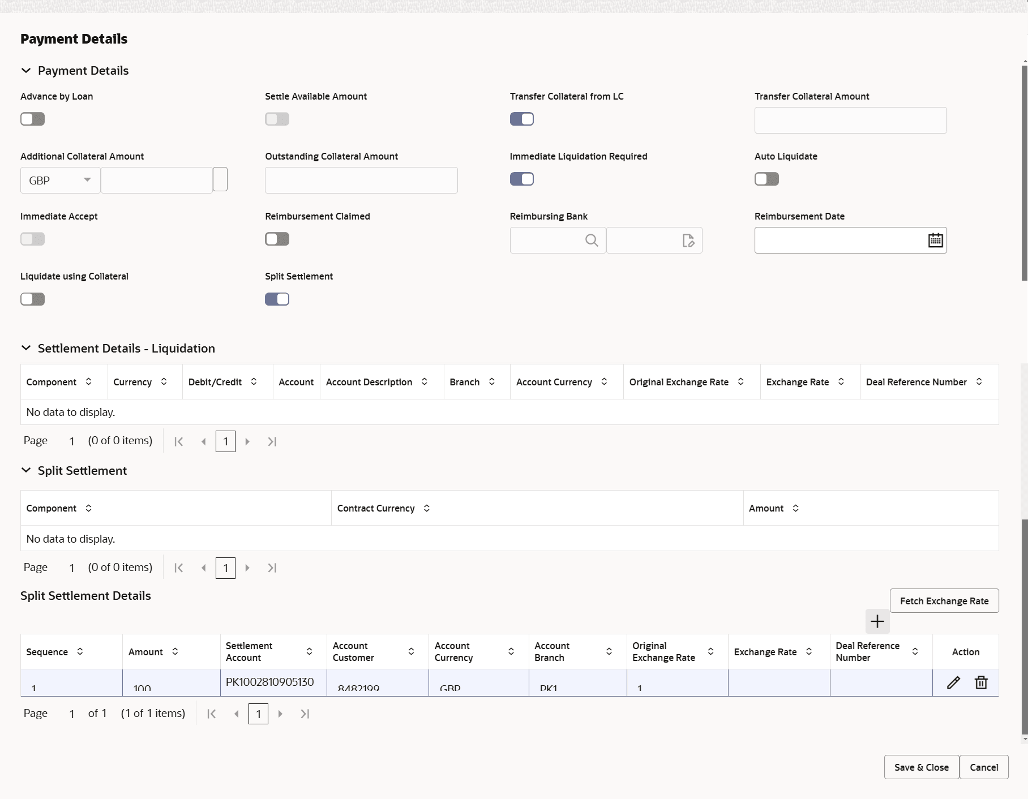The width and height of the screenshot is (1028, 799).
Task: Turn off the Split Settlement toggle
Action: 277,299
